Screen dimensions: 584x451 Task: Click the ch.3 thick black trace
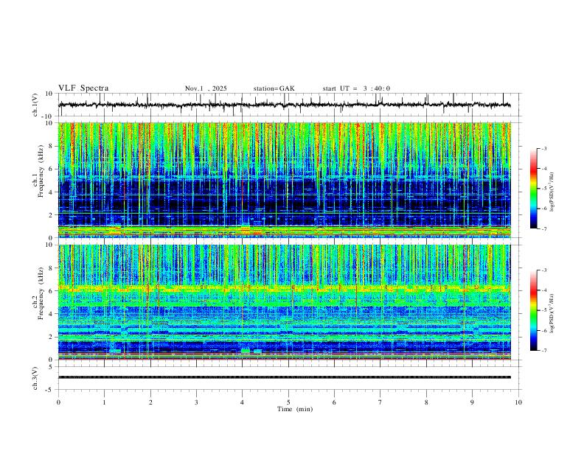point(284,377)
